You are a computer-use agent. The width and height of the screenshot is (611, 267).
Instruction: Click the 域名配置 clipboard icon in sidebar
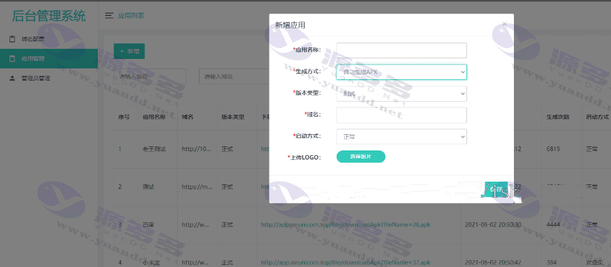pos(12,39)
